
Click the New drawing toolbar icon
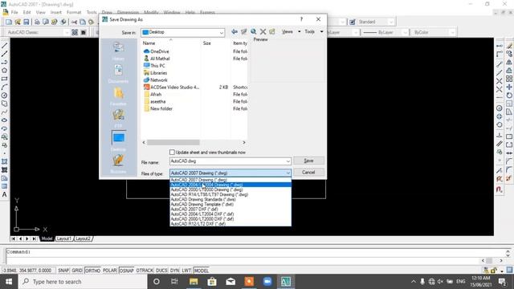(x=9, y=22)
